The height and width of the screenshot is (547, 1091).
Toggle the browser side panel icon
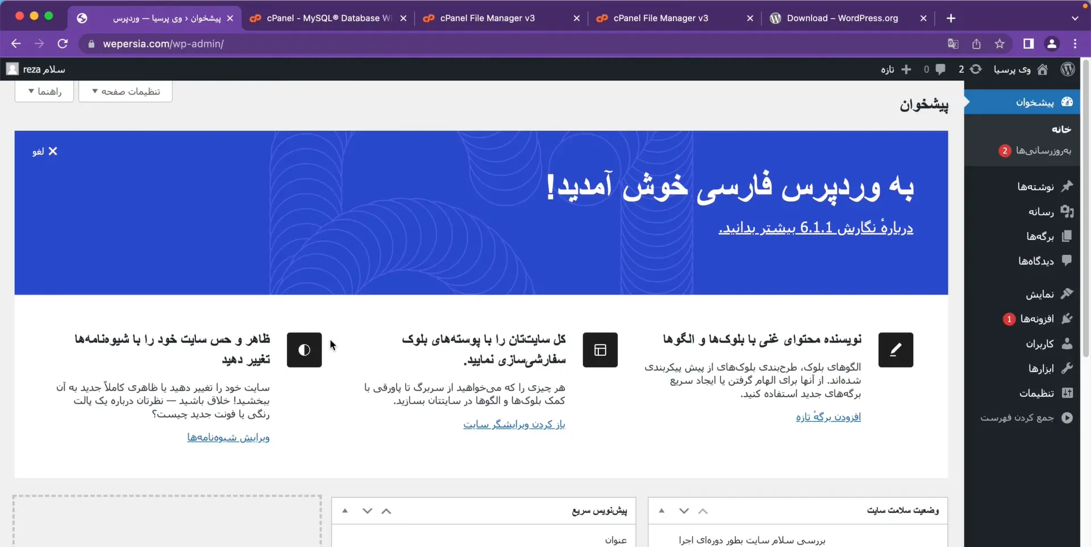pyautogui.click(x=1028, y=44)
